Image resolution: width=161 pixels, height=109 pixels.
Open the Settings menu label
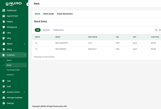pos(10,103)
